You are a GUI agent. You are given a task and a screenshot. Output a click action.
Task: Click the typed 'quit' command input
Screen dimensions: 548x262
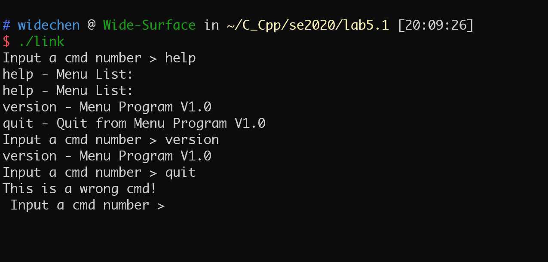point(180,173)
